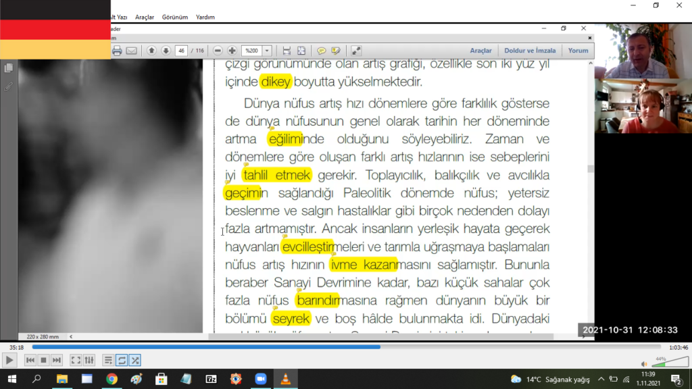Open page thumbnails panel in Reader sidebar

(8, 68)
